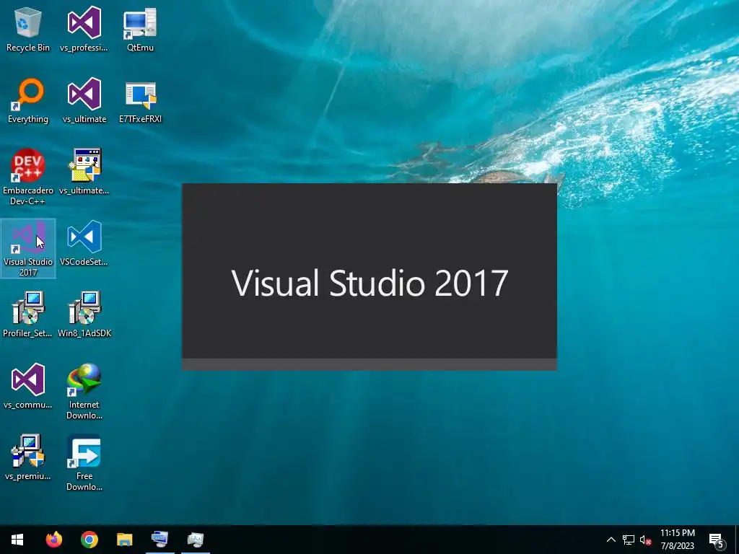Show hidden system tray icons
739x554 pixels.
(x=611, y=540)
